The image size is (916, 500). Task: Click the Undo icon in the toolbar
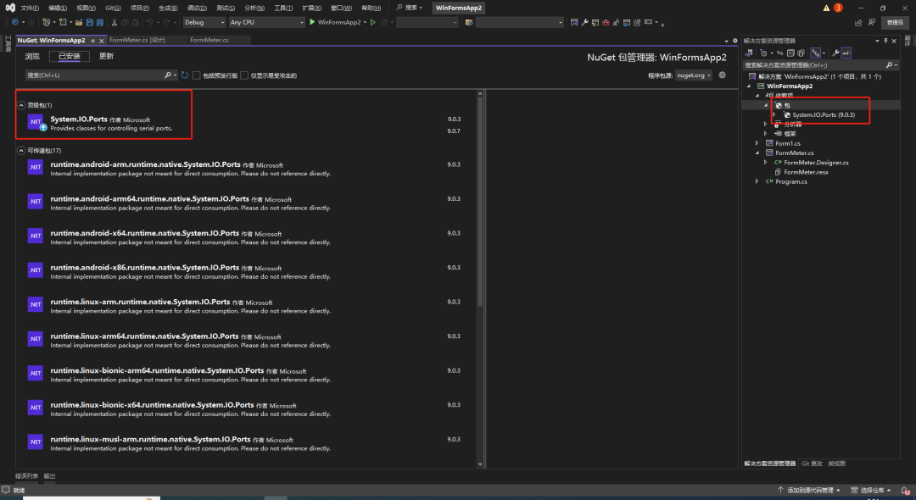(x=149, y=22)
